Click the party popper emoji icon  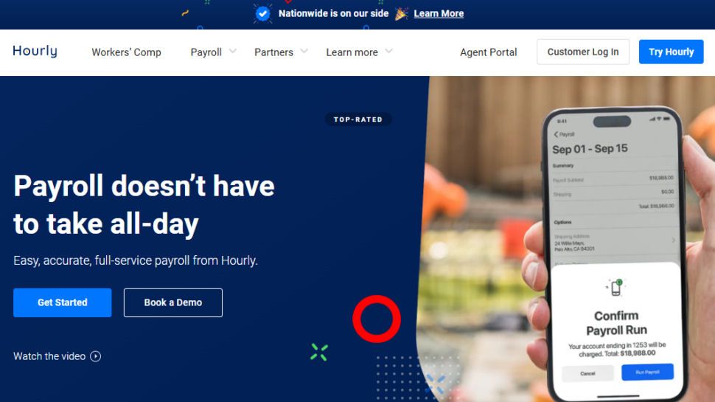[x=401, y=14]
